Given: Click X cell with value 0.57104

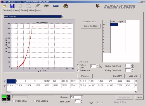Looking at the screenshot, I should (48, 81).
